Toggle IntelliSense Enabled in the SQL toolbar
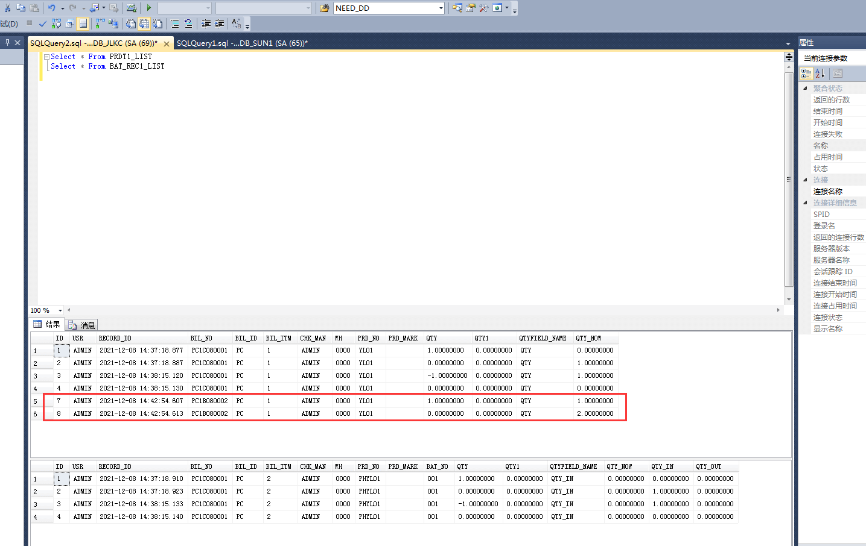This screenshot has height=546, width=866. [83, 24]
